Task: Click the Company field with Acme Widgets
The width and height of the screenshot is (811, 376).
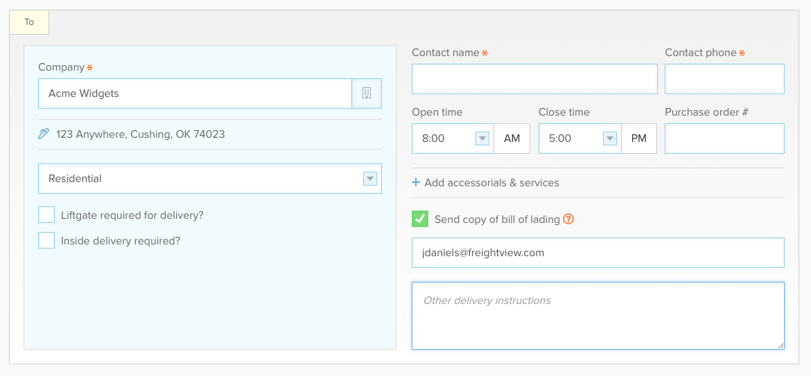Action: click(195, 93)
